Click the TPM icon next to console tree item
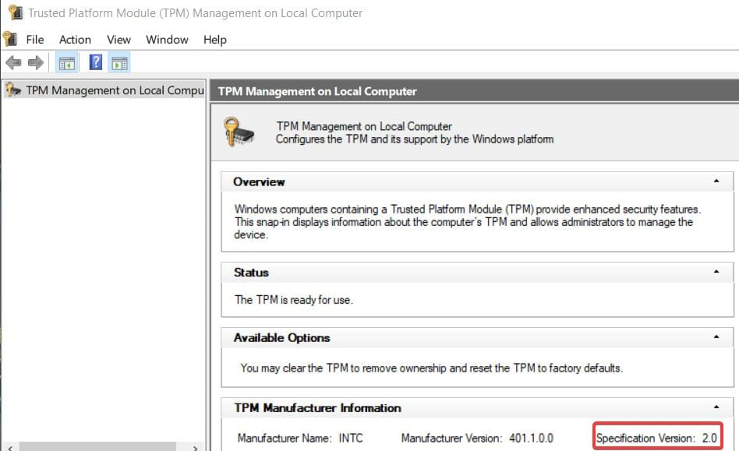The height and width of the screenshot is (451, 739). click(13, 90)
